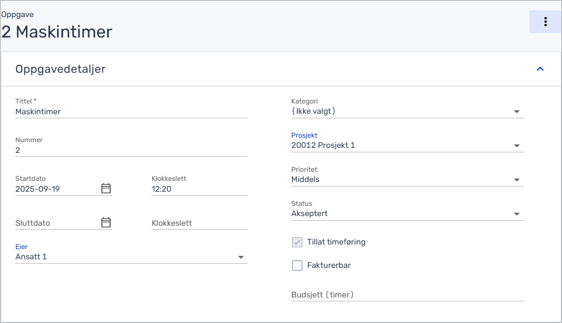
Task: Focus the Startdato date field
Action: (x=56, y=189)
